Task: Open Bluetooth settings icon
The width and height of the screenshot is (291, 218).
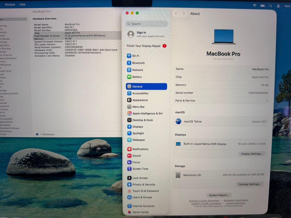Action: coord(129,63)
